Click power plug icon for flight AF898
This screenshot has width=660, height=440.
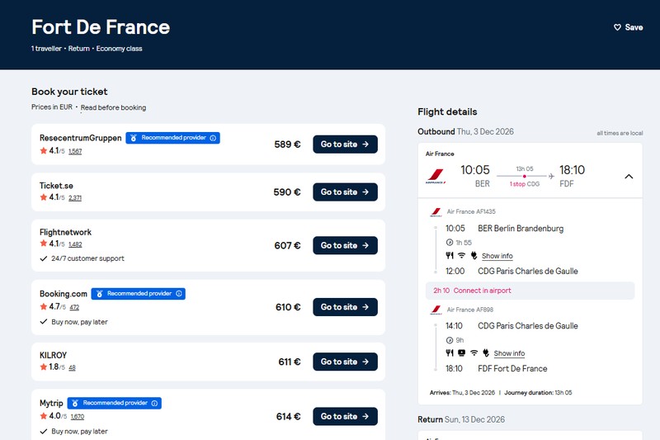coord(486,352)
